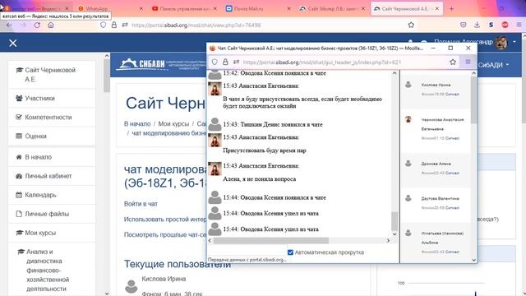Click the left sidebar scroll down arrow
The image size is (526, 296).
coord(107,294)
